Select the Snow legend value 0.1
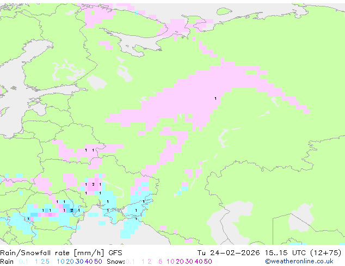Image resolution: width=345 pixels, height=266 pixels. click(130, 262)
